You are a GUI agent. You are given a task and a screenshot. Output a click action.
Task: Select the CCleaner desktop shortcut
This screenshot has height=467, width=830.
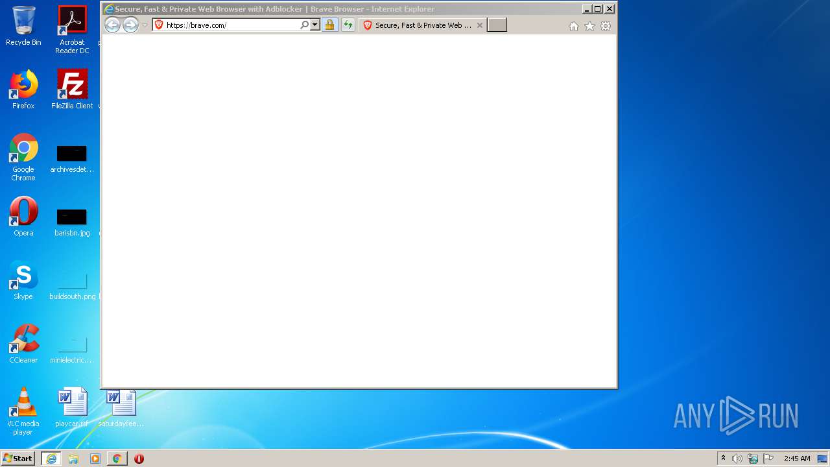(x=23, y=344)
